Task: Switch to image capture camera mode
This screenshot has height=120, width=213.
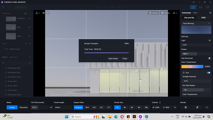Action: point(193,7)
